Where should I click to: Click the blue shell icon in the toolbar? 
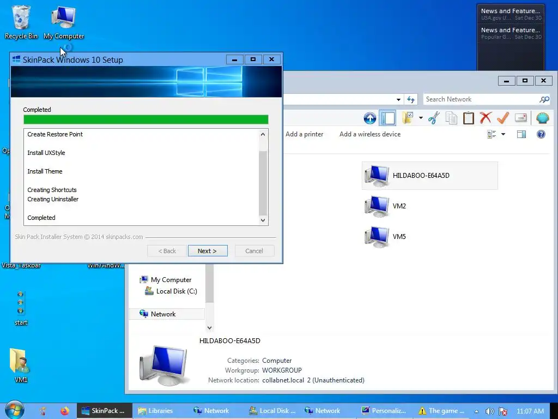coord(542,118)
